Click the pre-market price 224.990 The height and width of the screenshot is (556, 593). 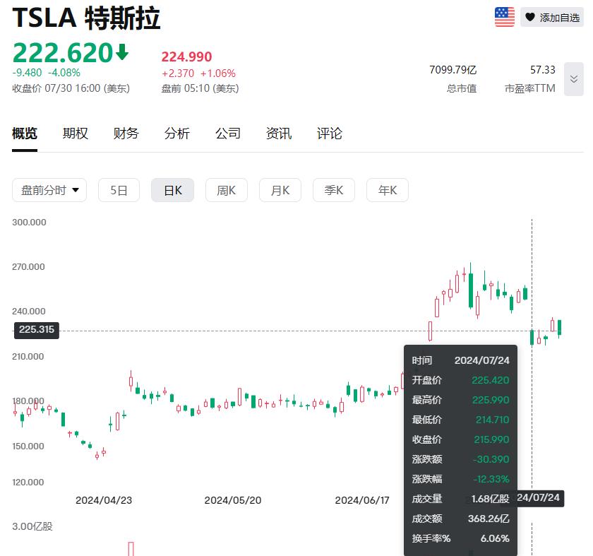[x=186, y=57]
